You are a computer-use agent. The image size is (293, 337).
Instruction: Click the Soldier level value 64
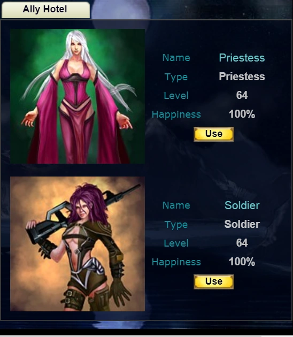point(242,243)
